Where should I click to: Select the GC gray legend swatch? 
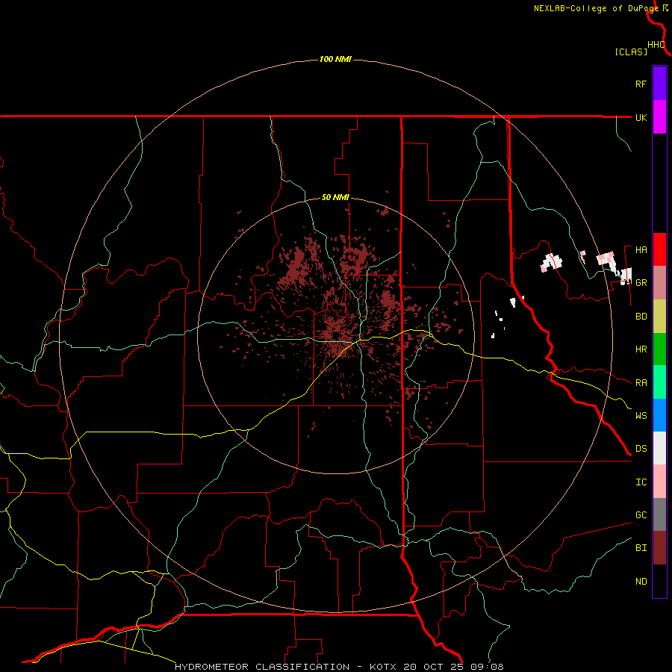(x=659, y=514)
